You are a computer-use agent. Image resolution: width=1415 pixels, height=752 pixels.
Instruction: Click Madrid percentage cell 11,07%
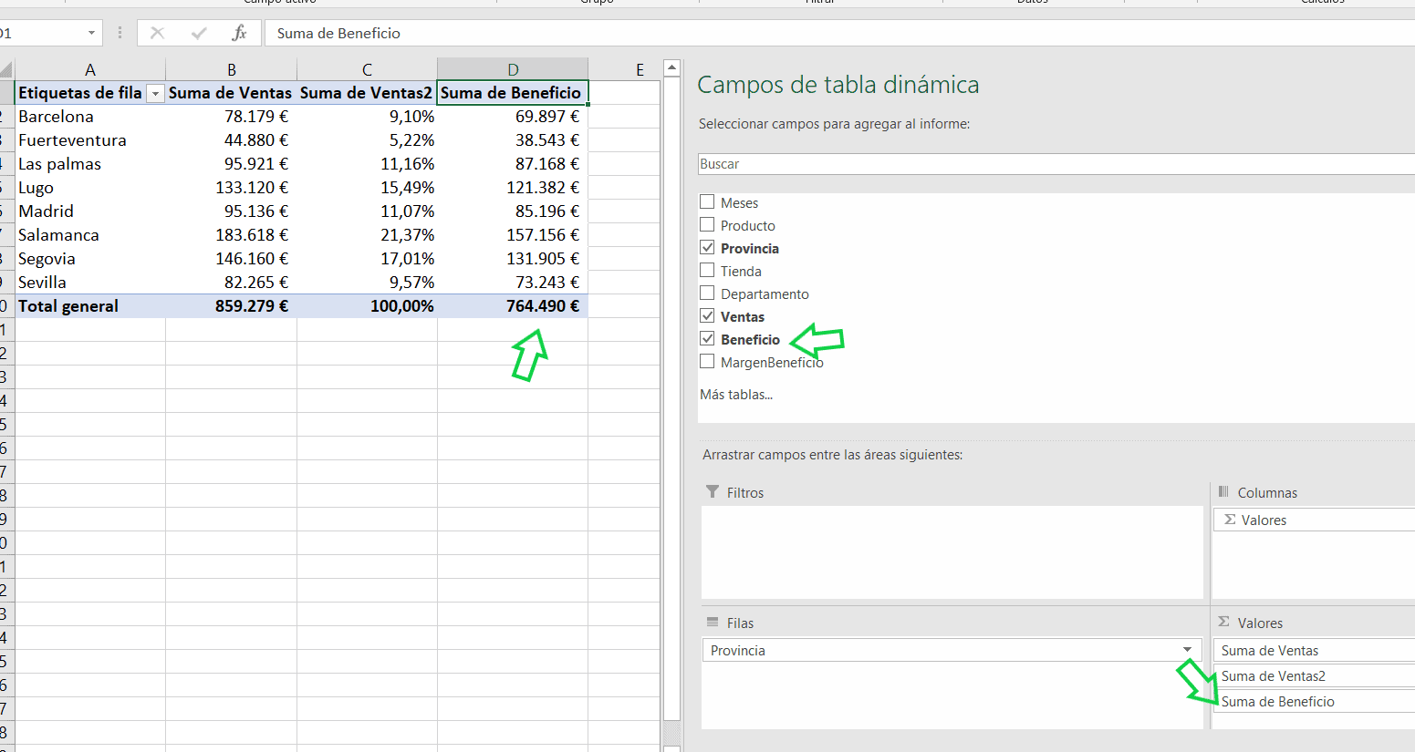click(367, 211)
